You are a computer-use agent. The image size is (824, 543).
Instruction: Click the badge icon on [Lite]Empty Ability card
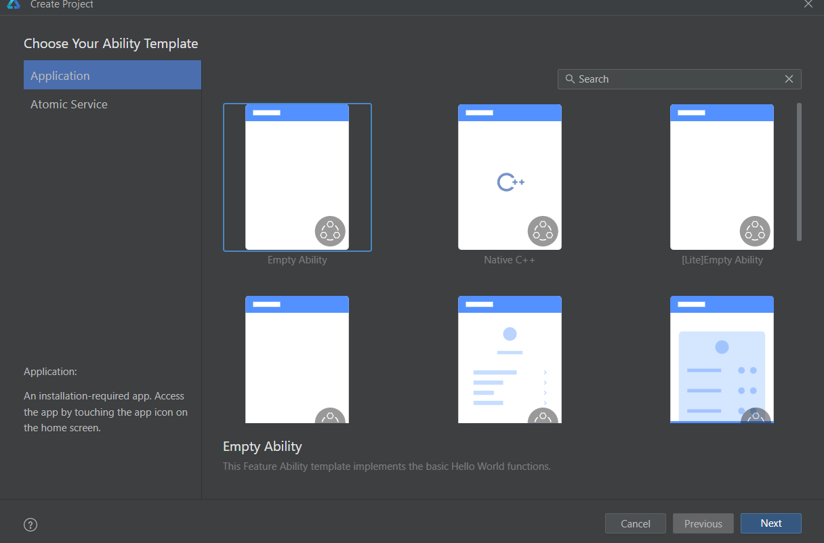[x=755, y=232]
